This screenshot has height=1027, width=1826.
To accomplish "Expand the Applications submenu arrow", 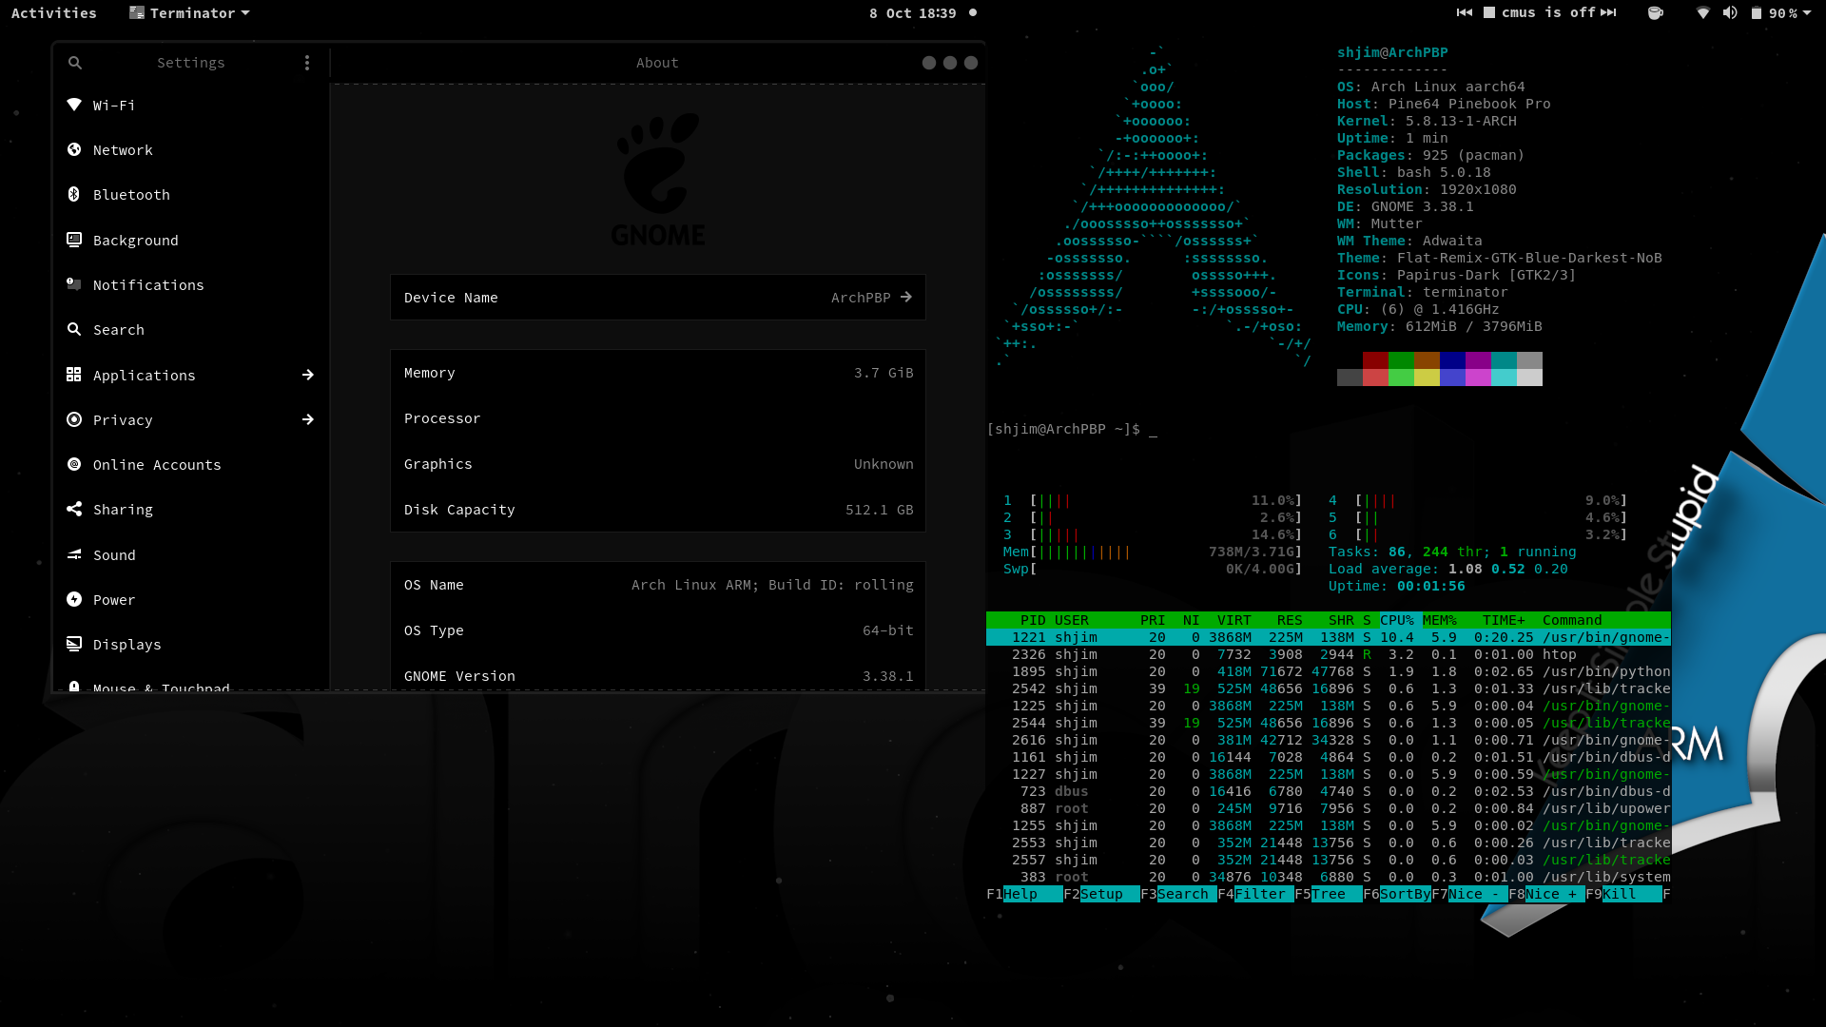I will [308, 375].
